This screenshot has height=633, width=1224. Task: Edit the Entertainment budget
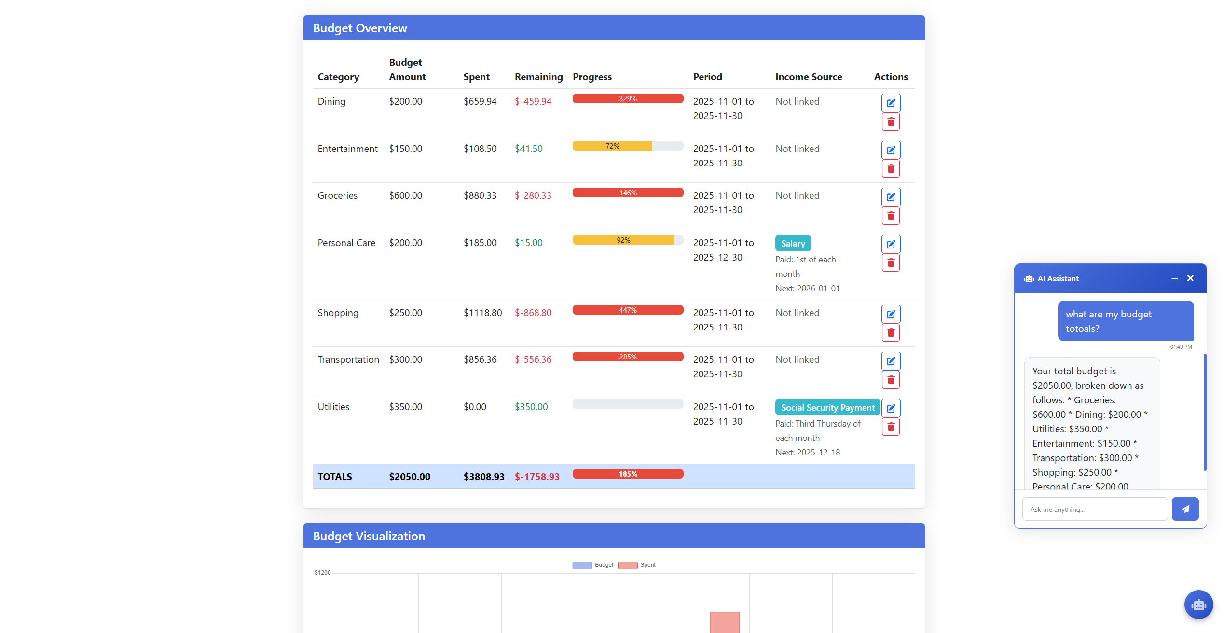click(x=891, y=150)
